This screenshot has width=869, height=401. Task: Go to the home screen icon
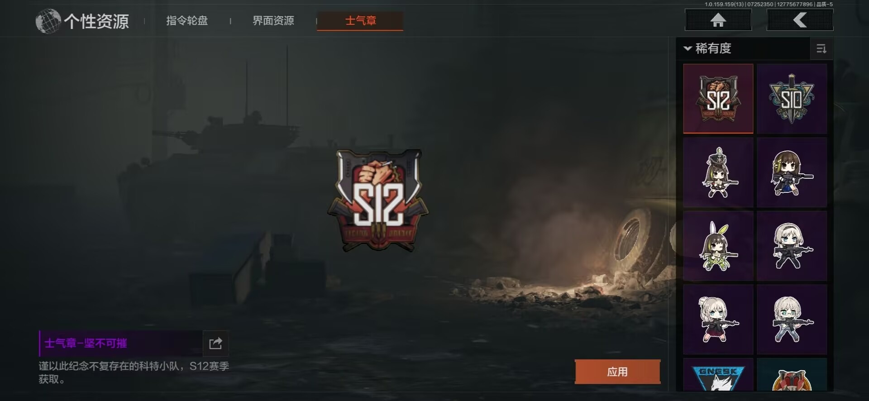[x=718, y=20]
